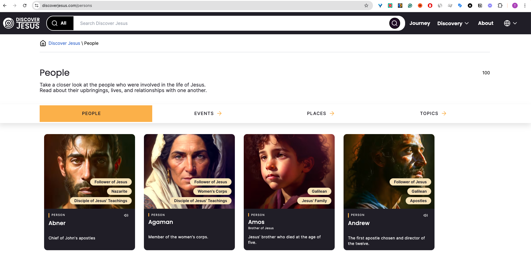Open the language globe dropdown
Viewport: 531px width, 256px height.
[x=510, y=23]
